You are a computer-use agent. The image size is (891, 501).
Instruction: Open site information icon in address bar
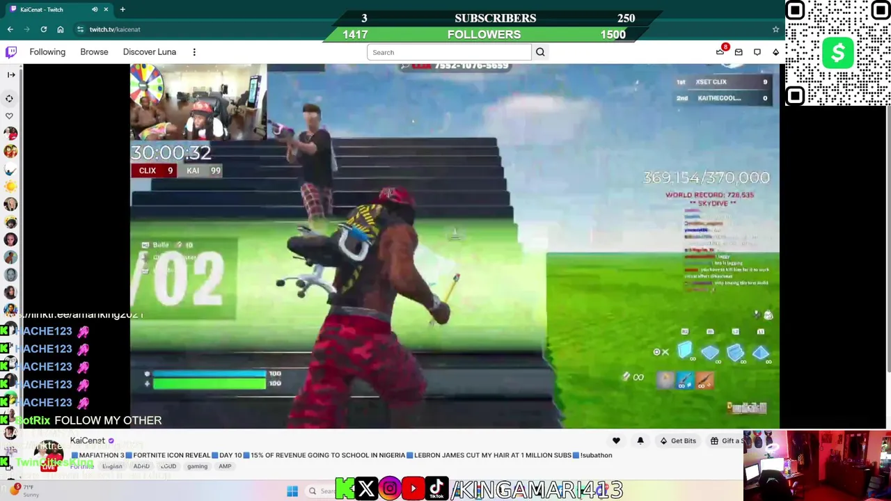81,29
